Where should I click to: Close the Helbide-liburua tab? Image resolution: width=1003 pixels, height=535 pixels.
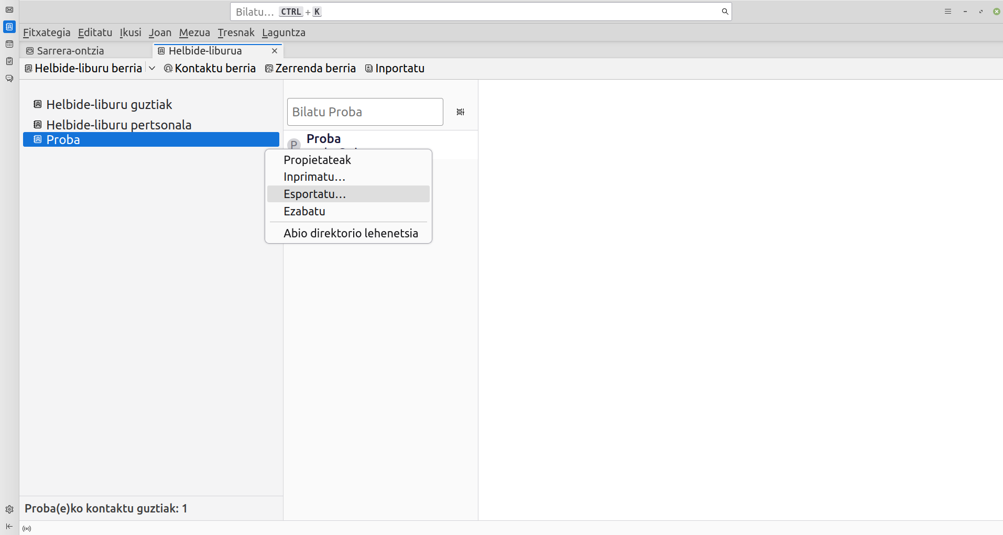pyautogui.click(x=275, y=51)
